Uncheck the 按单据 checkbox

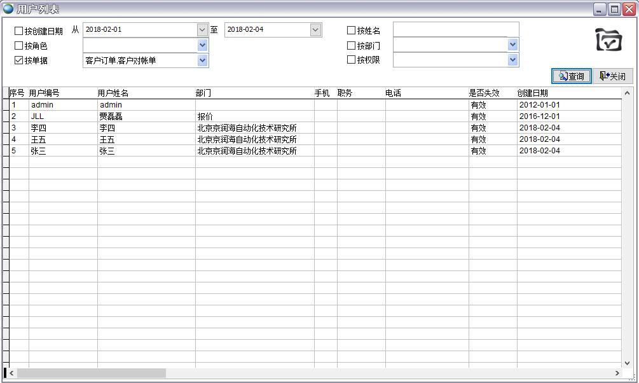18,60
